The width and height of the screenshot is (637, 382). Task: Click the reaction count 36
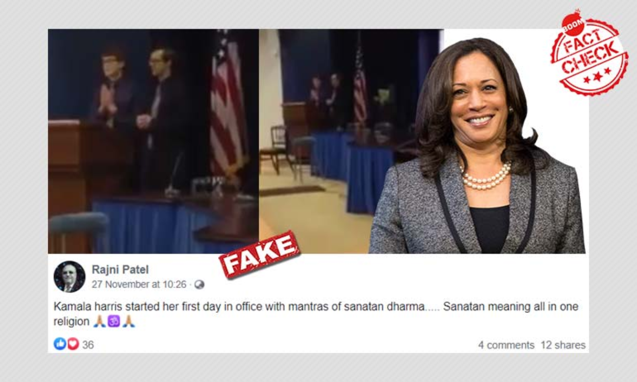pyautogui.click(x=88, y=345)
